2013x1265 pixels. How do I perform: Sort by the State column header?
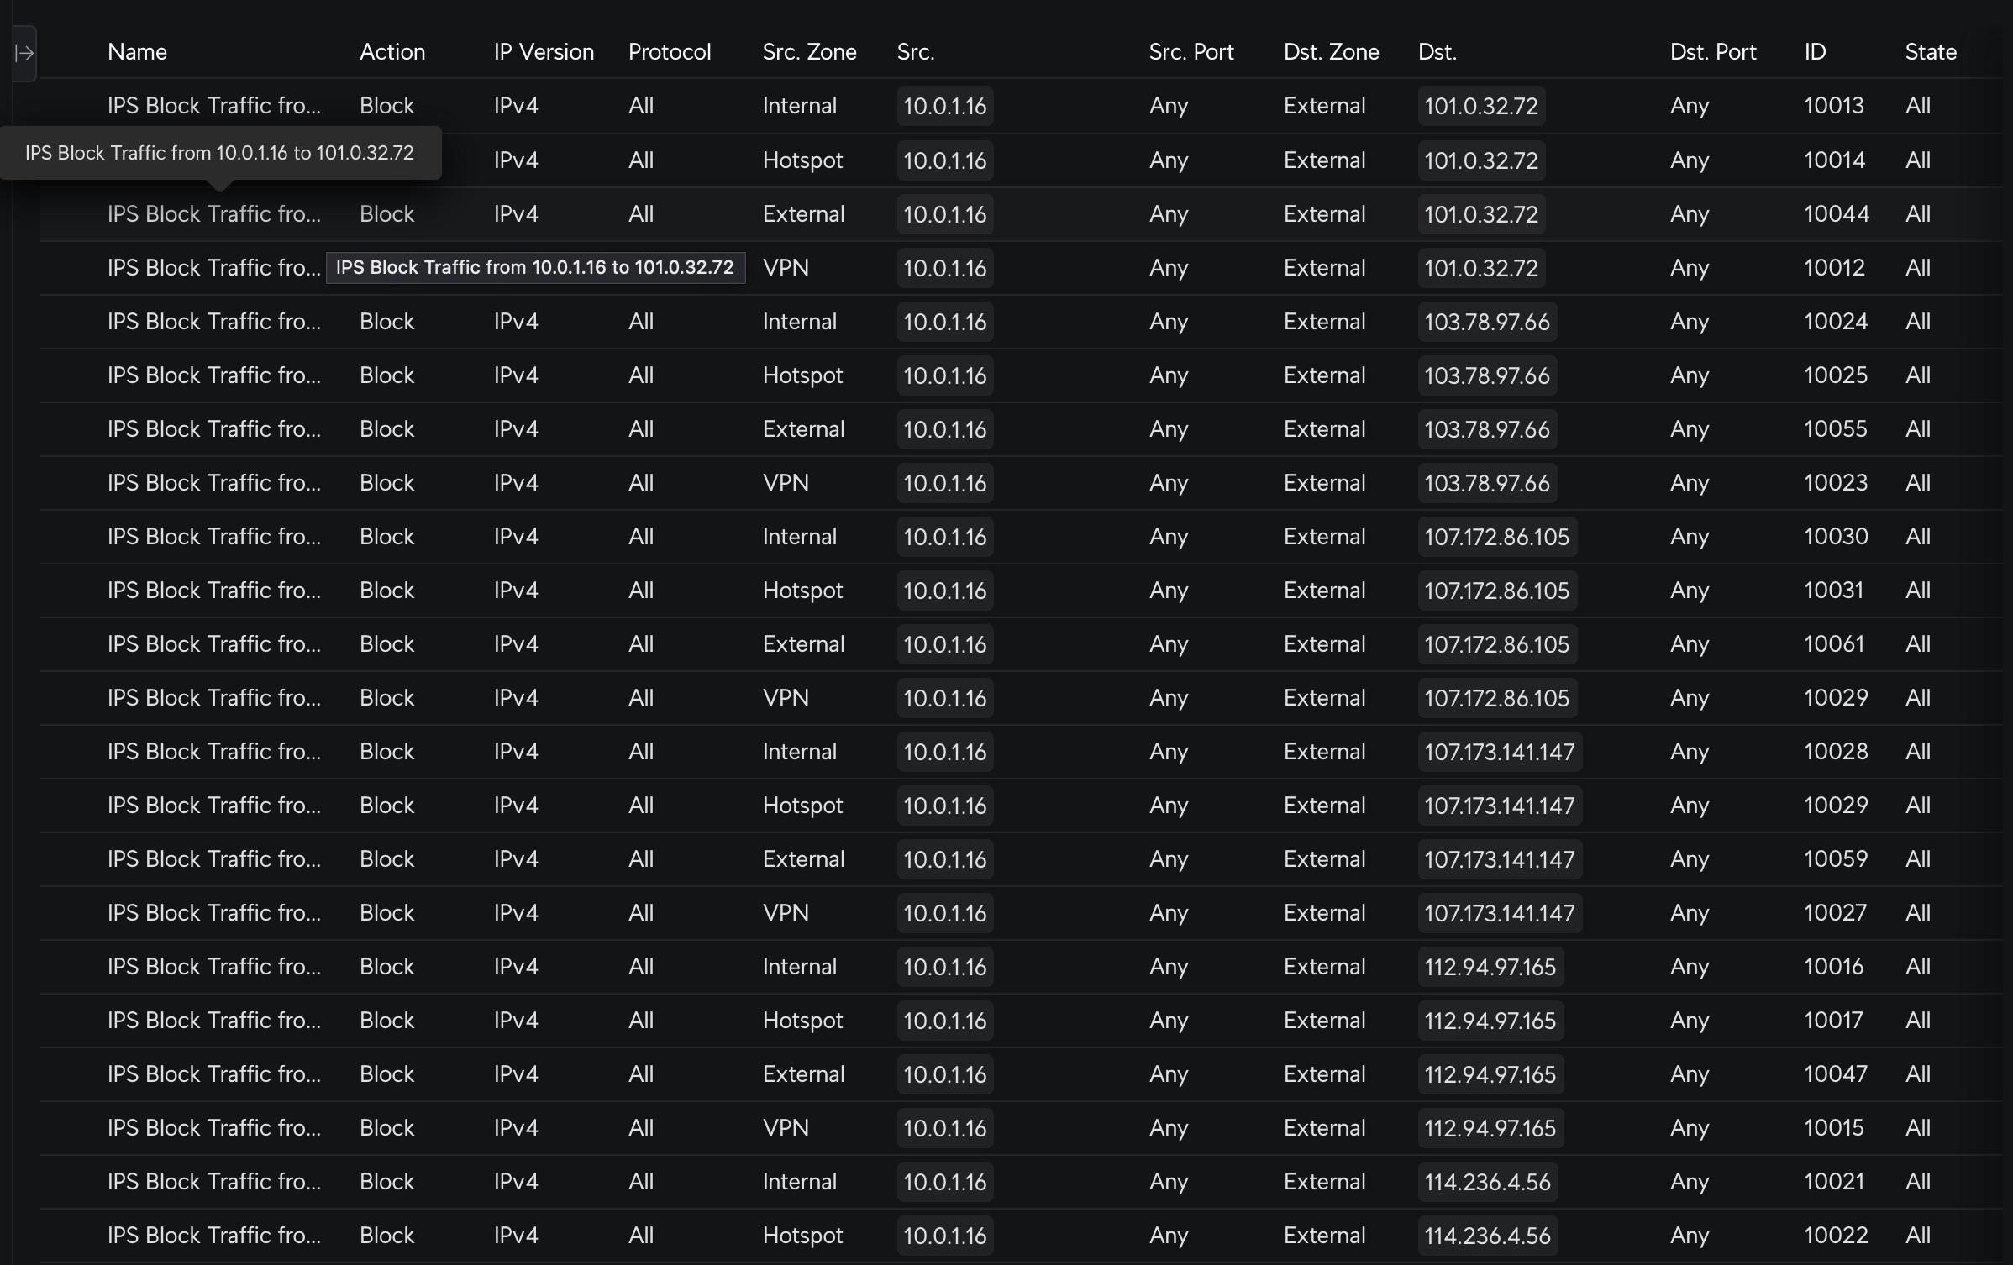pos(1930,52)
